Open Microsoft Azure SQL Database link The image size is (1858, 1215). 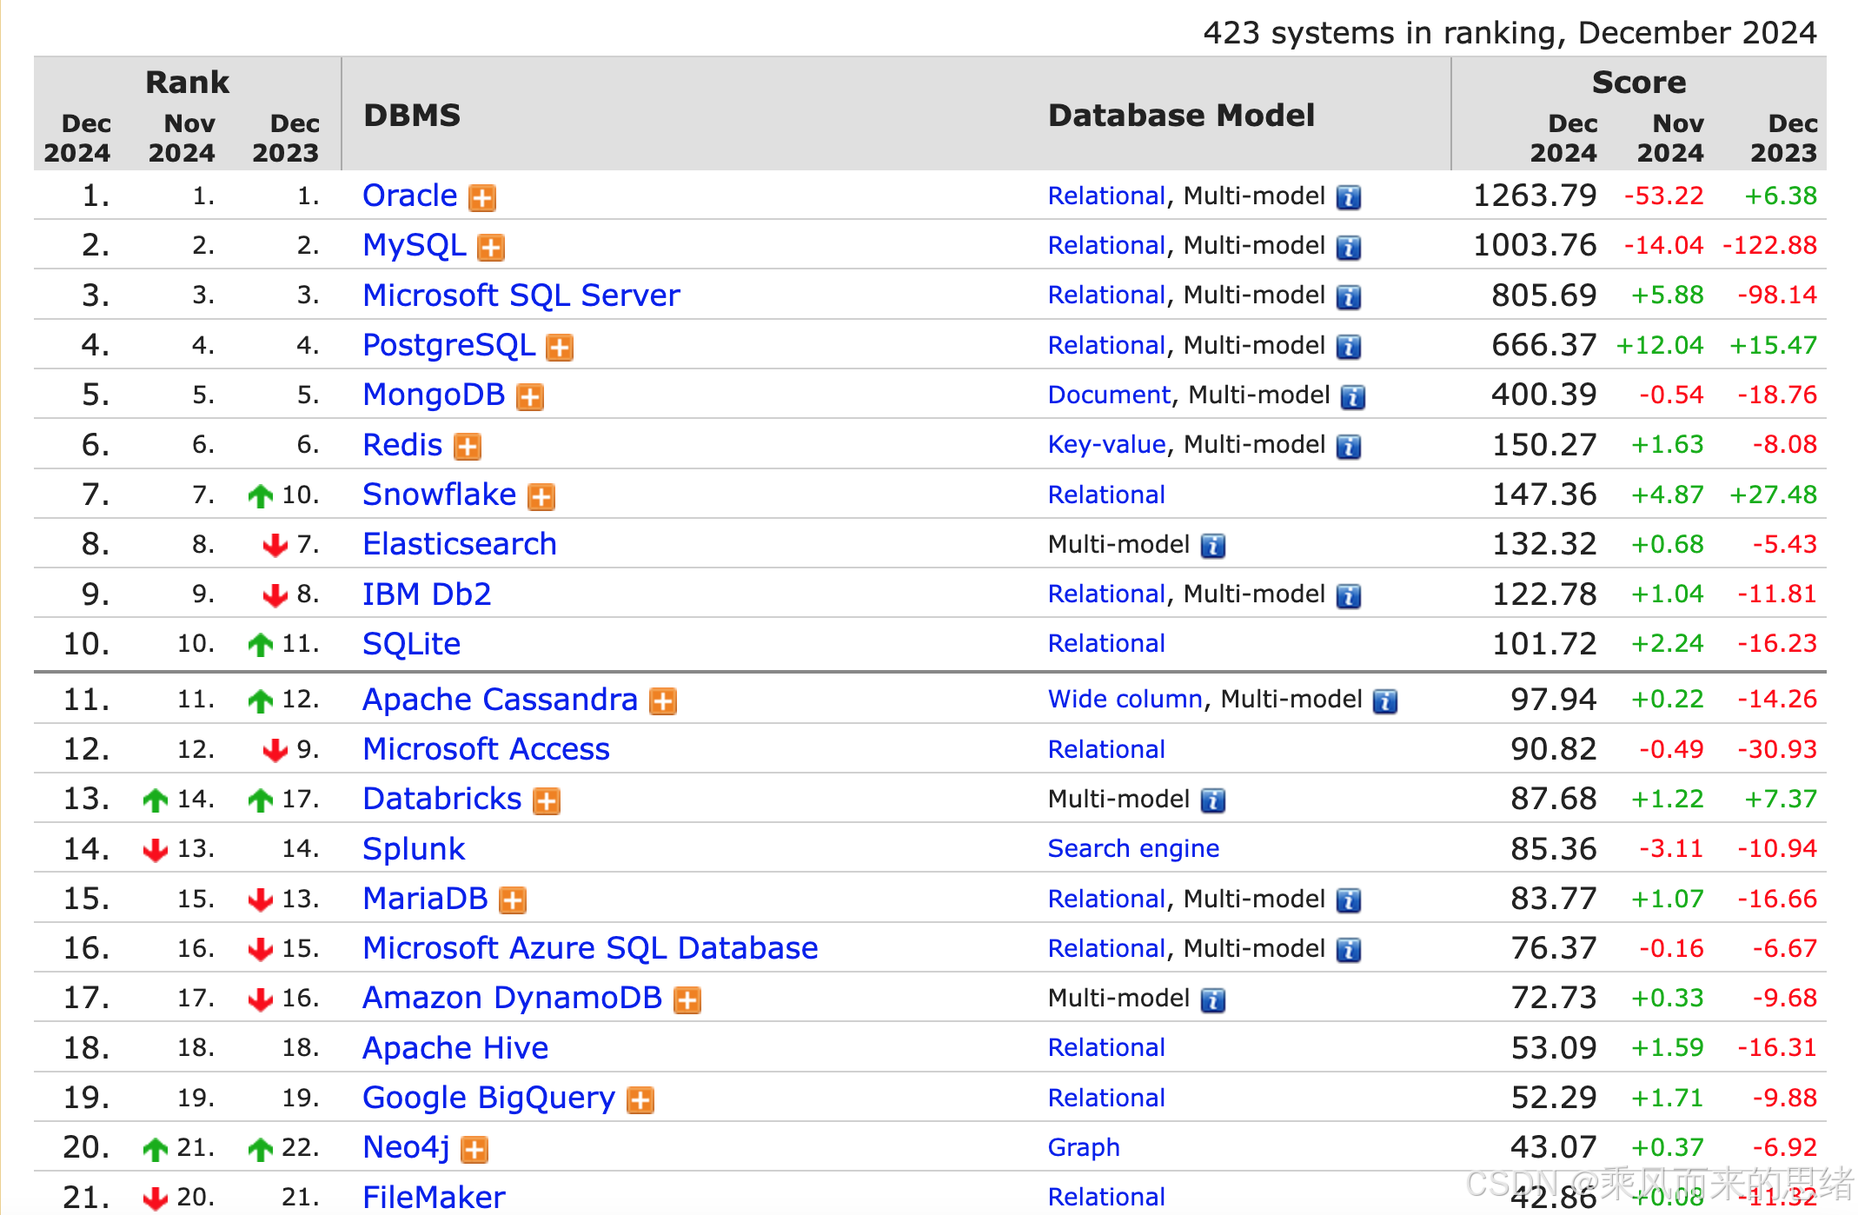pos(591,948)
